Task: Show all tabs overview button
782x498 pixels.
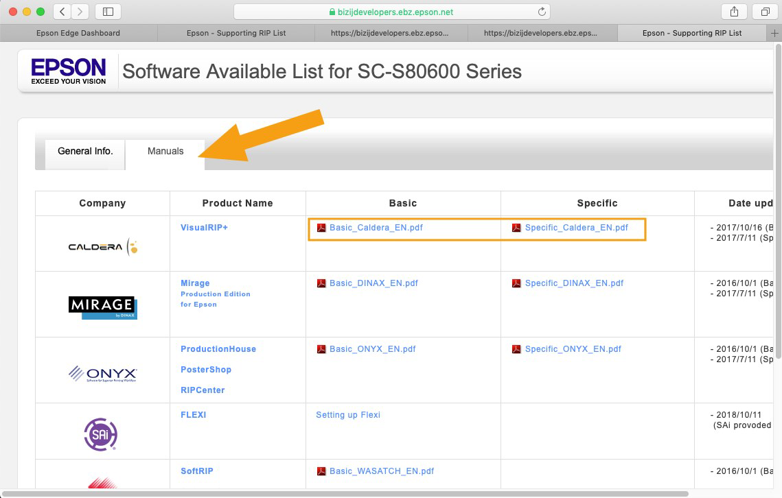Action: coord(764,12)
